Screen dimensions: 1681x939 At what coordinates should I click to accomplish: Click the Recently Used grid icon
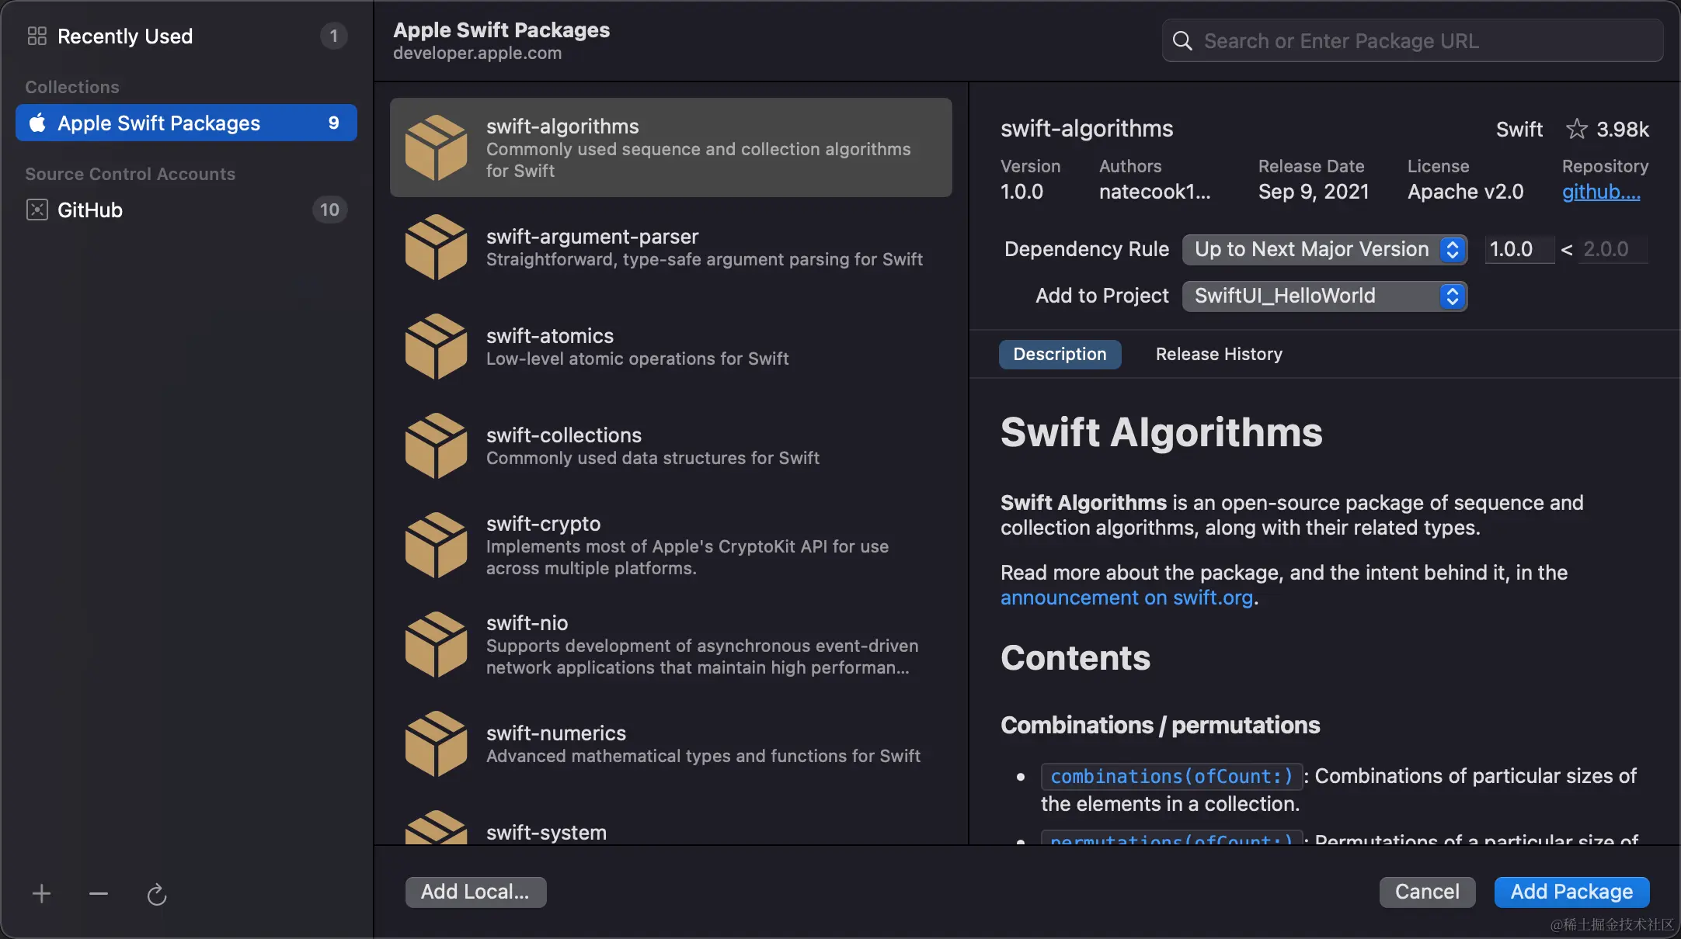click(x=37, y=35)
